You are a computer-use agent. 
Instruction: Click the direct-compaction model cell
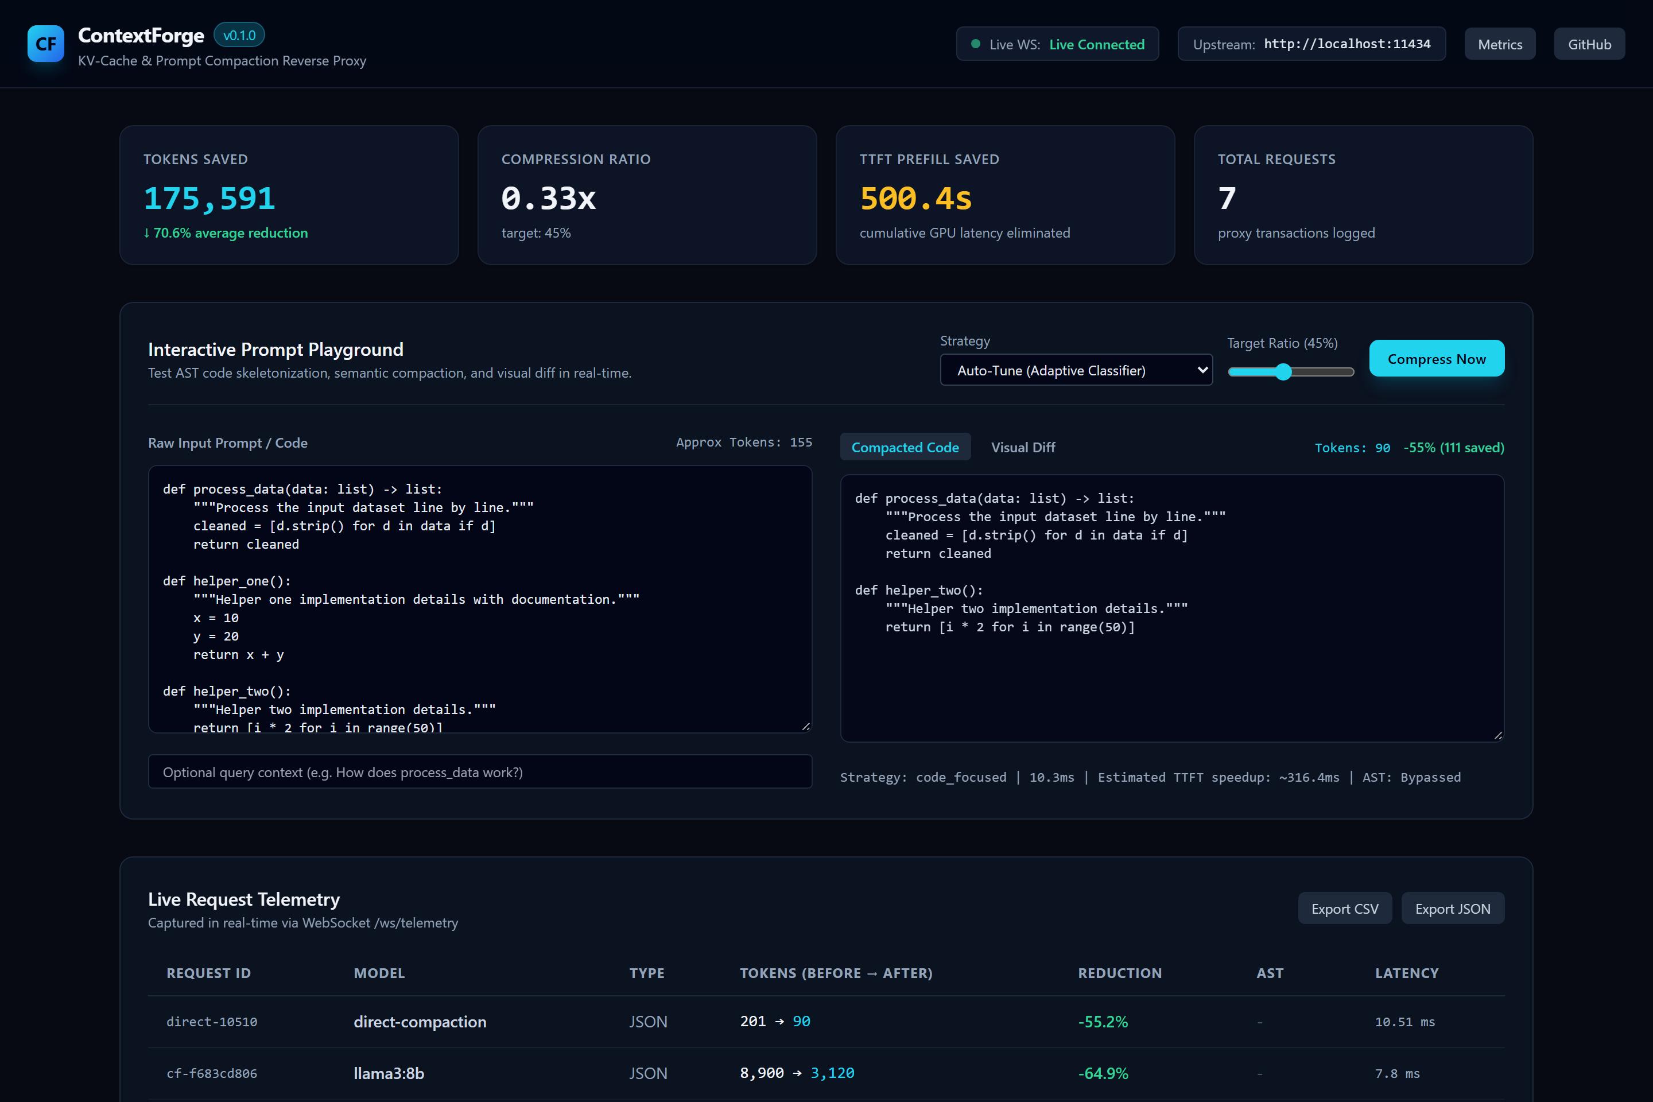(x=420, y=1021)
